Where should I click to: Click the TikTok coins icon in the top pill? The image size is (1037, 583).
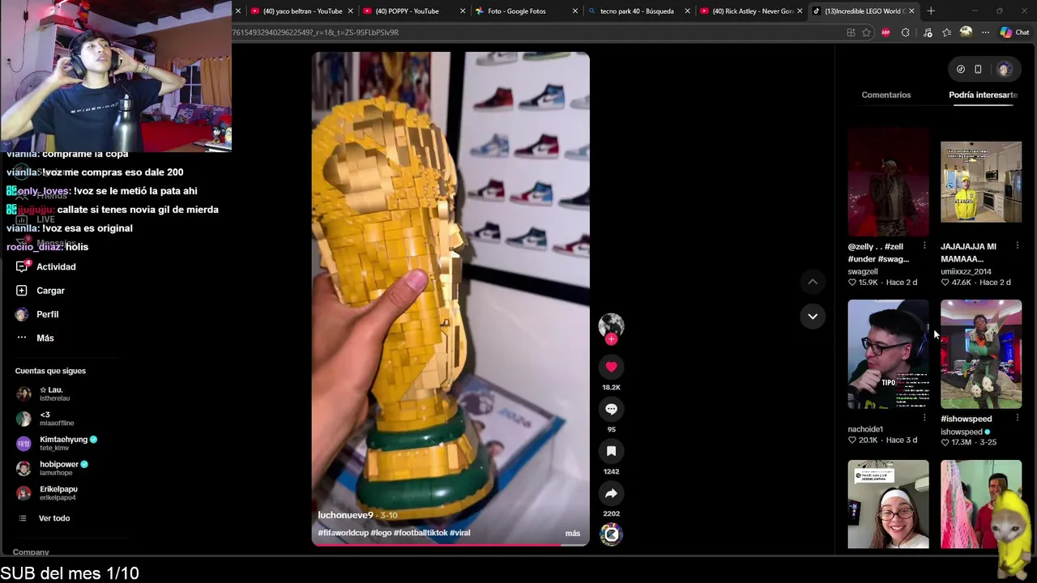click(x=961, y=69)
